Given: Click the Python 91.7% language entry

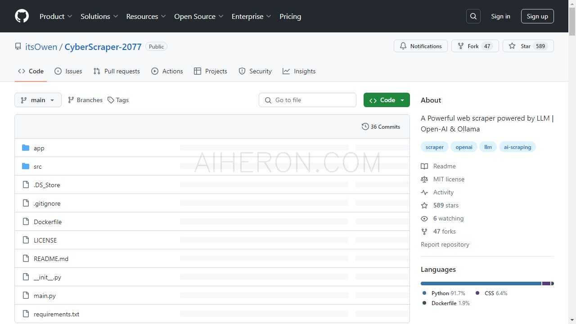Looking at the screenshot, I should pos(444,293).
